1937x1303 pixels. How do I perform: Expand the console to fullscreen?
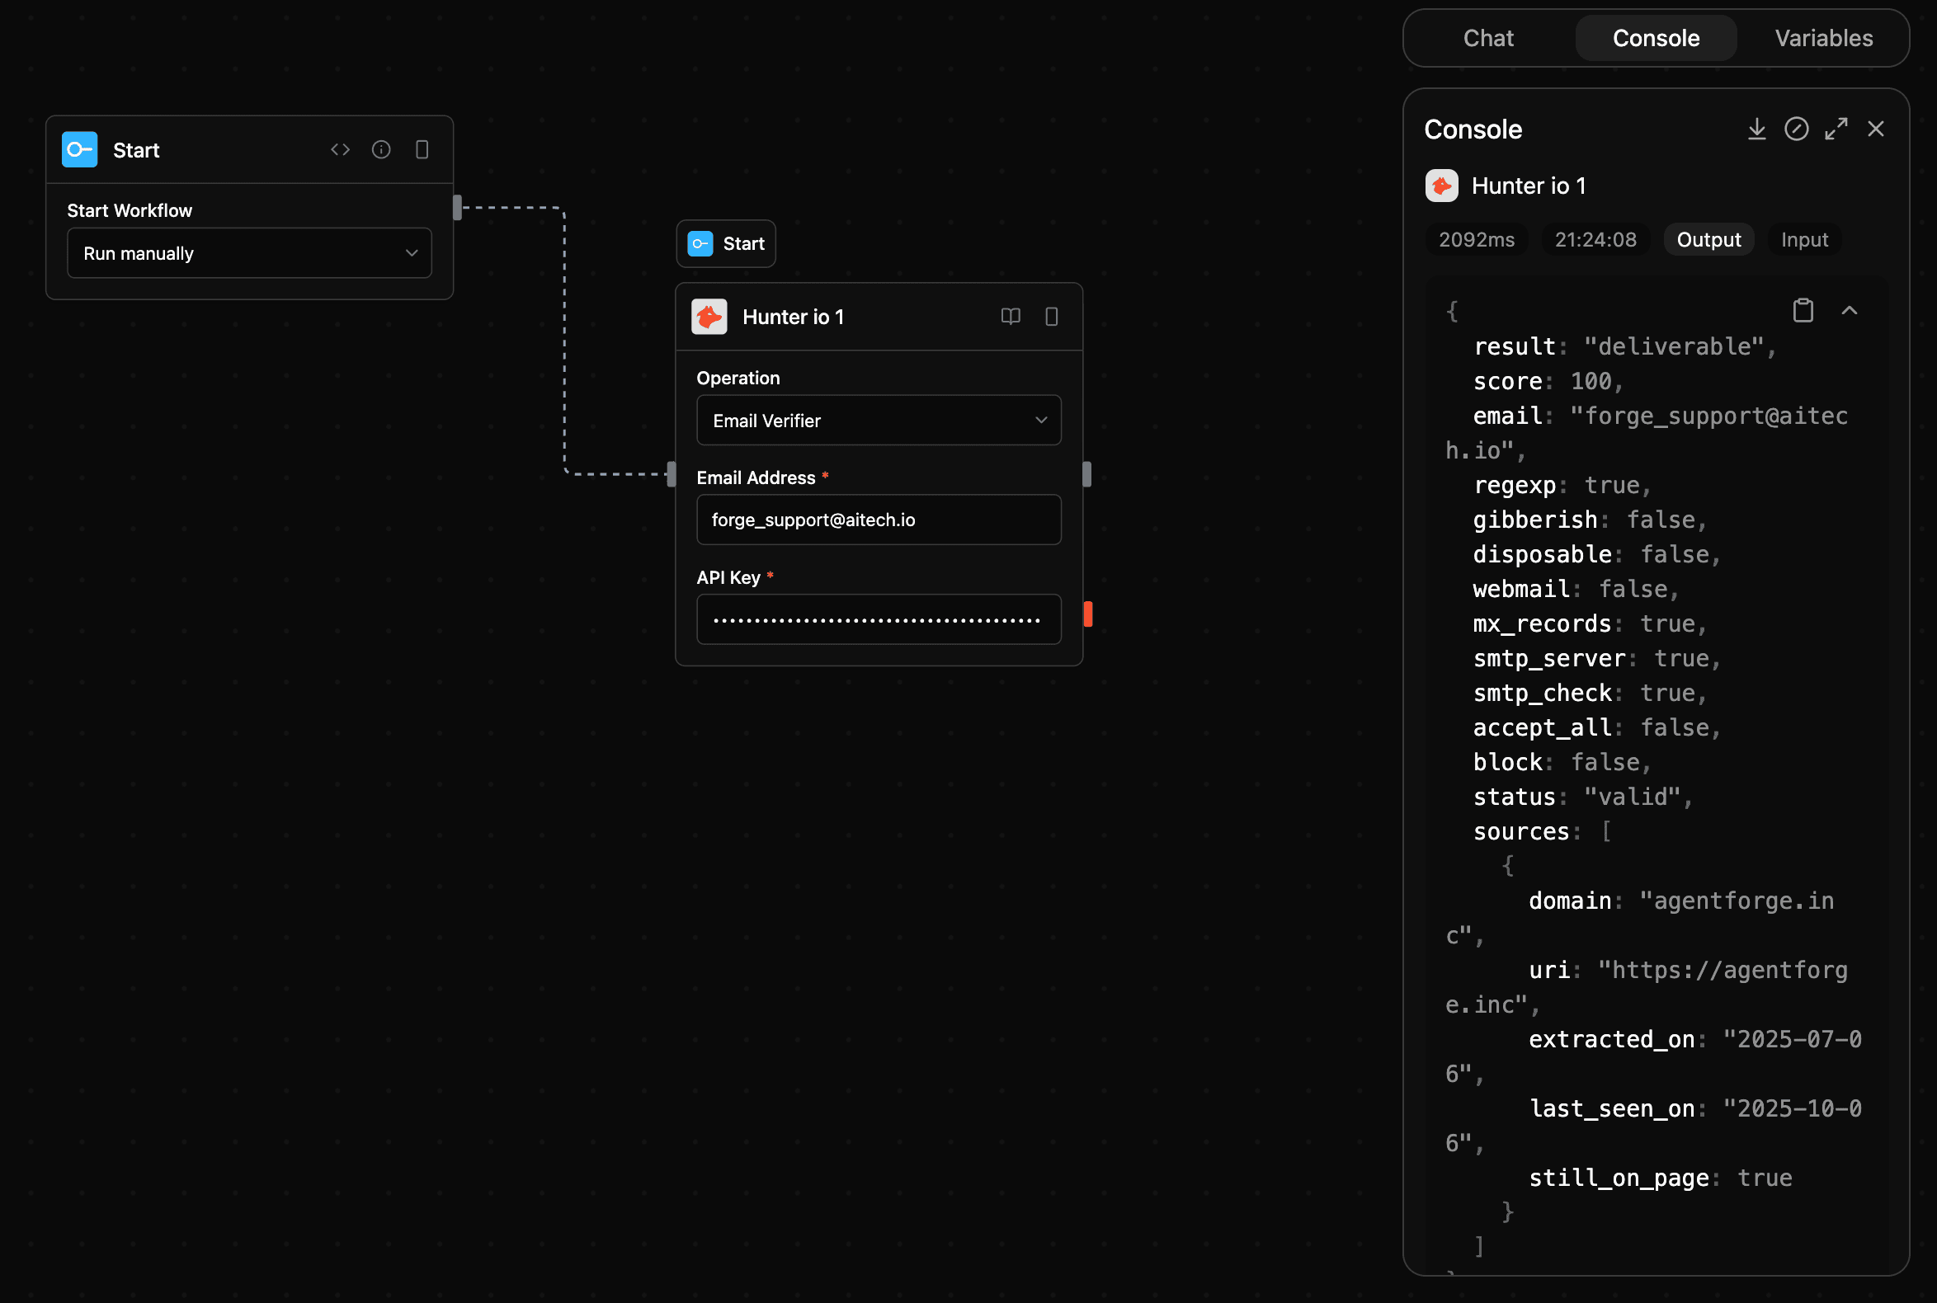coord(1836,129)
